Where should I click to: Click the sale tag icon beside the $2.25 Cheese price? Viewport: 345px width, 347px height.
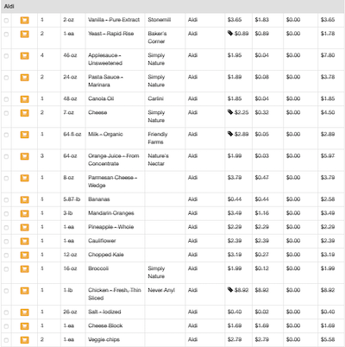click(x=230, y=112)
